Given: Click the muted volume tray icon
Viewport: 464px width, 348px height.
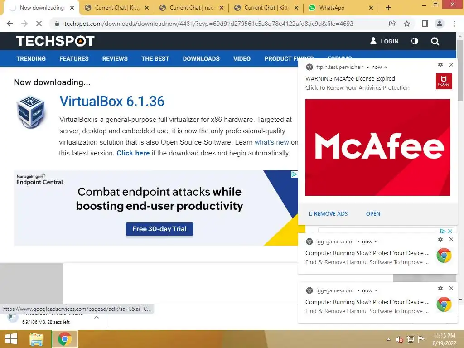Looking at the screenshot, I should coord(400,339).
